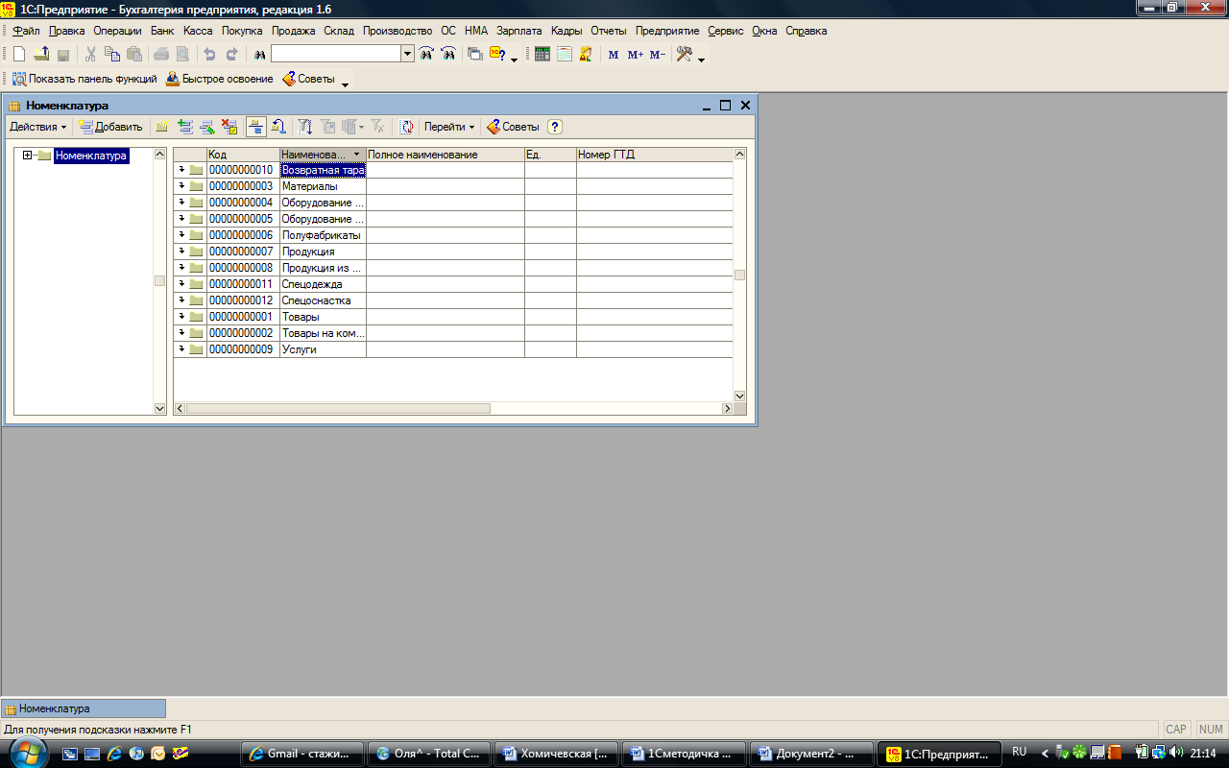
Task: Select the Спецодежда row
Action: (452, 284)
